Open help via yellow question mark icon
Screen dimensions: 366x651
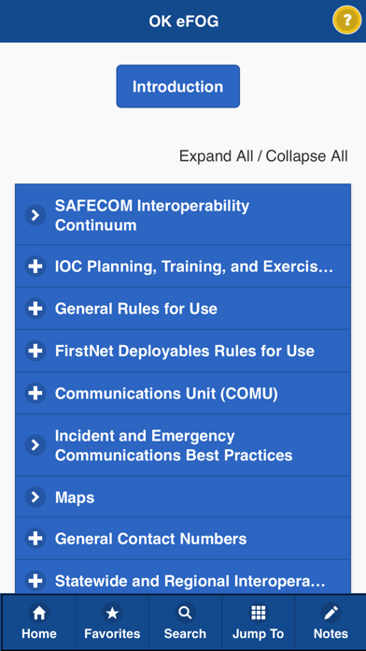click(x=347, y=20)
